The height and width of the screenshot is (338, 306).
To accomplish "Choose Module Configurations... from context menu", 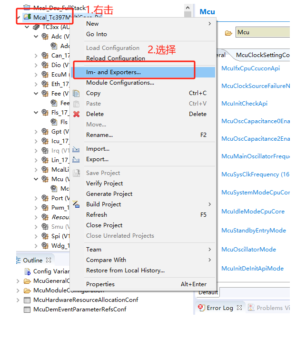I will tap(120, 83).
